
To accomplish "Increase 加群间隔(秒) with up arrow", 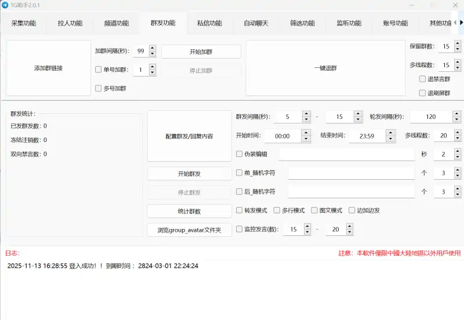I will point(152,48).
